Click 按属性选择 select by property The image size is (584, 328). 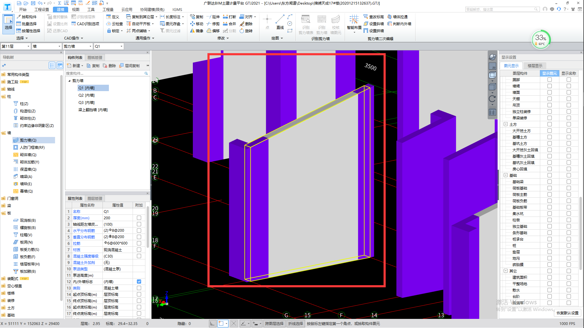(x=28, y=31)
